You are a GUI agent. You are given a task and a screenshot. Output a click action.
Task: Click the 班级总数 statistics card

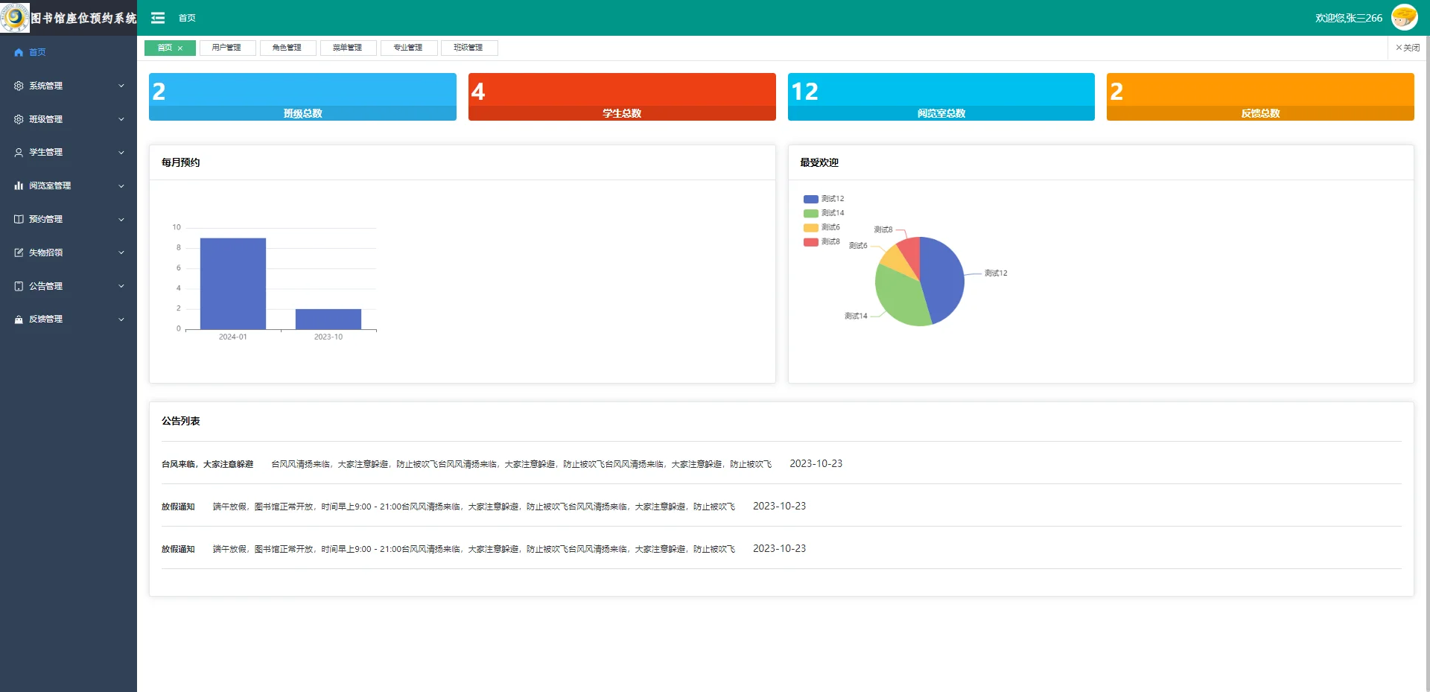pyautogui.click(x=302, y=97)
